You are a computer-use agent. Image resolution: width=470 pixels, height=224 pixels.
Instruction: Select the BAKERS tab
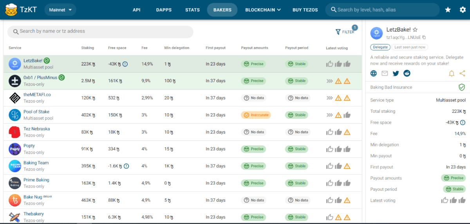222,10
